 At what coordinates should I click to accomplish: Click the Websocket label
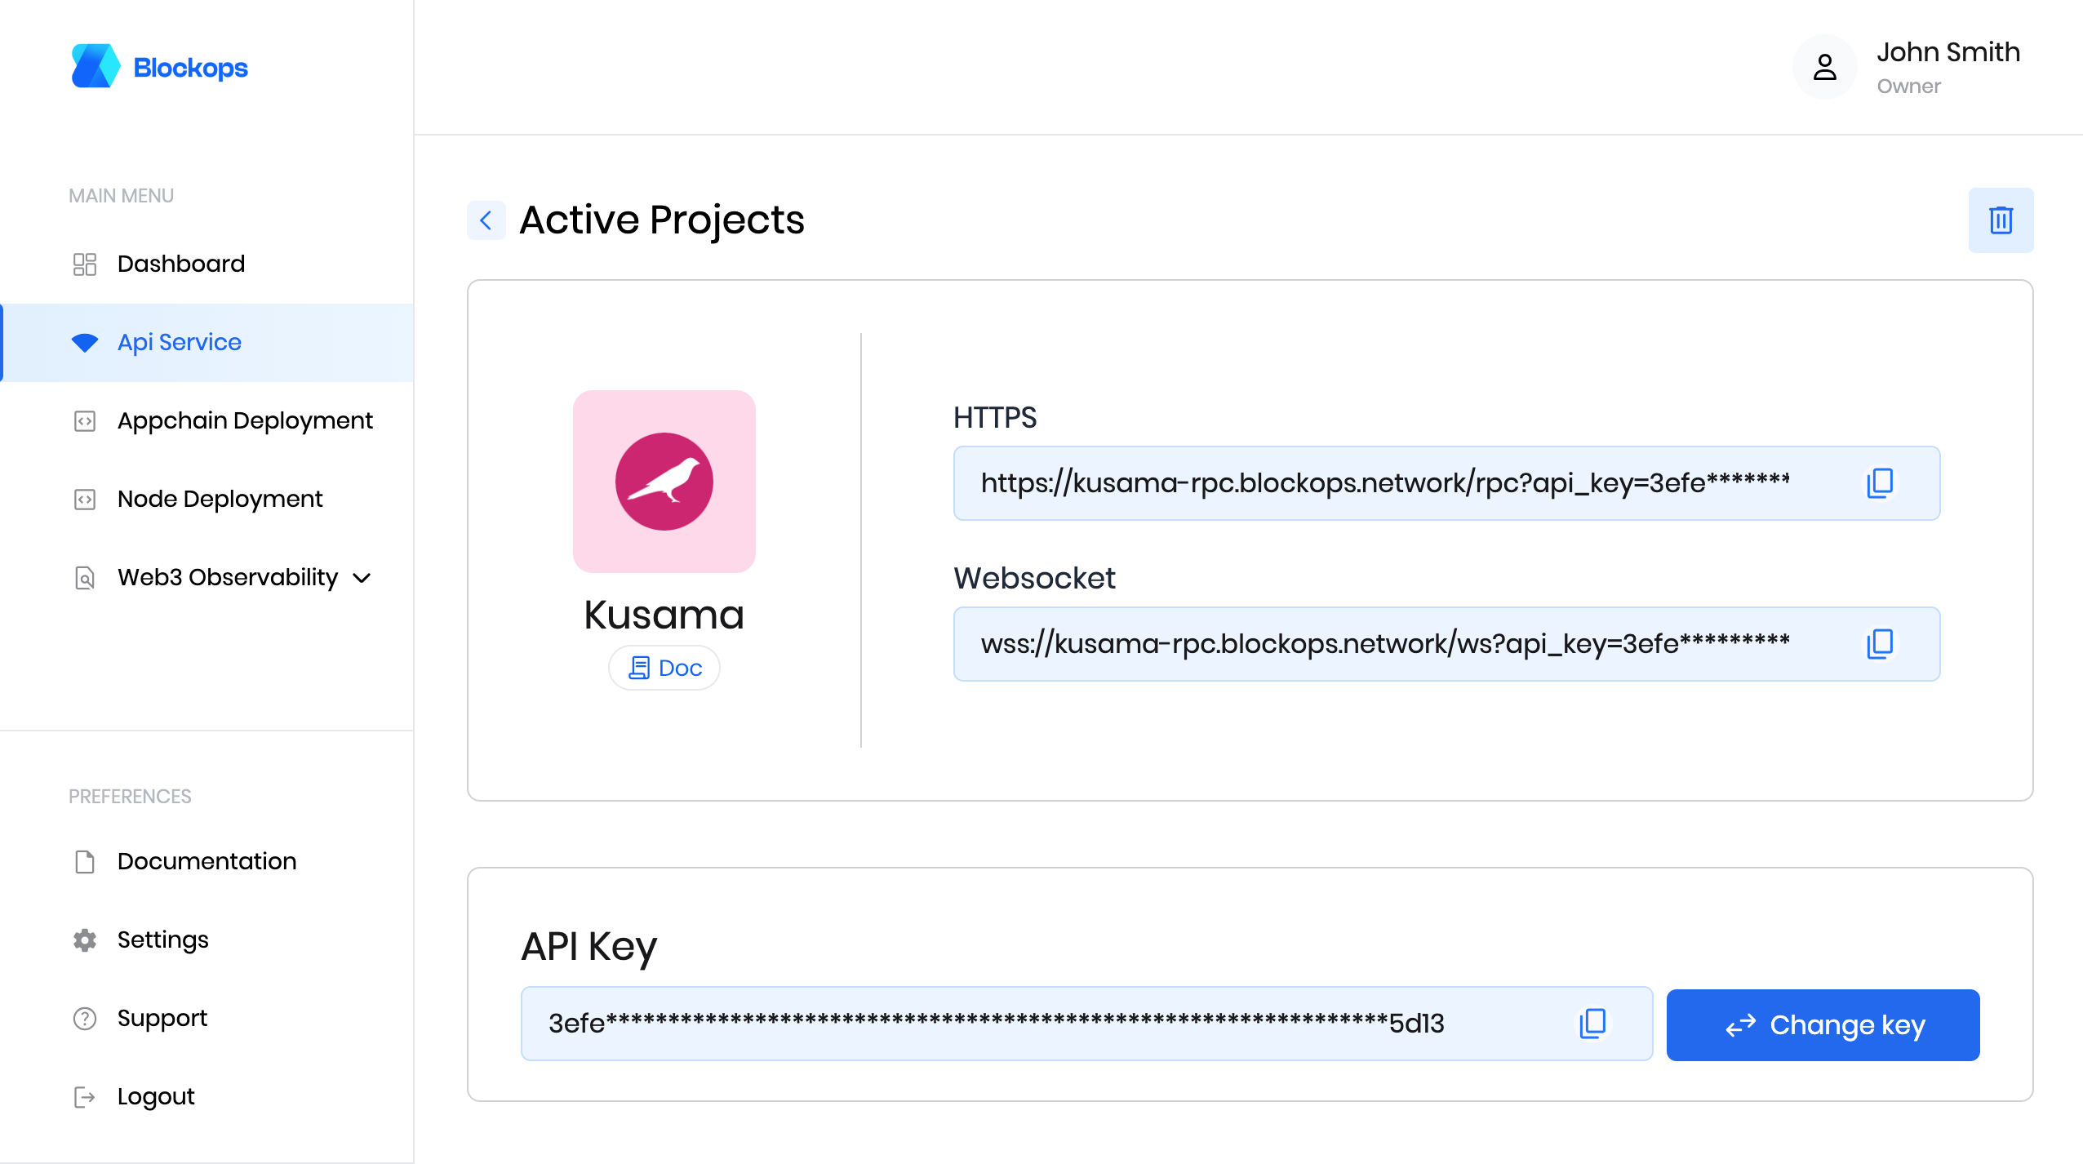tap(1034, 578)
